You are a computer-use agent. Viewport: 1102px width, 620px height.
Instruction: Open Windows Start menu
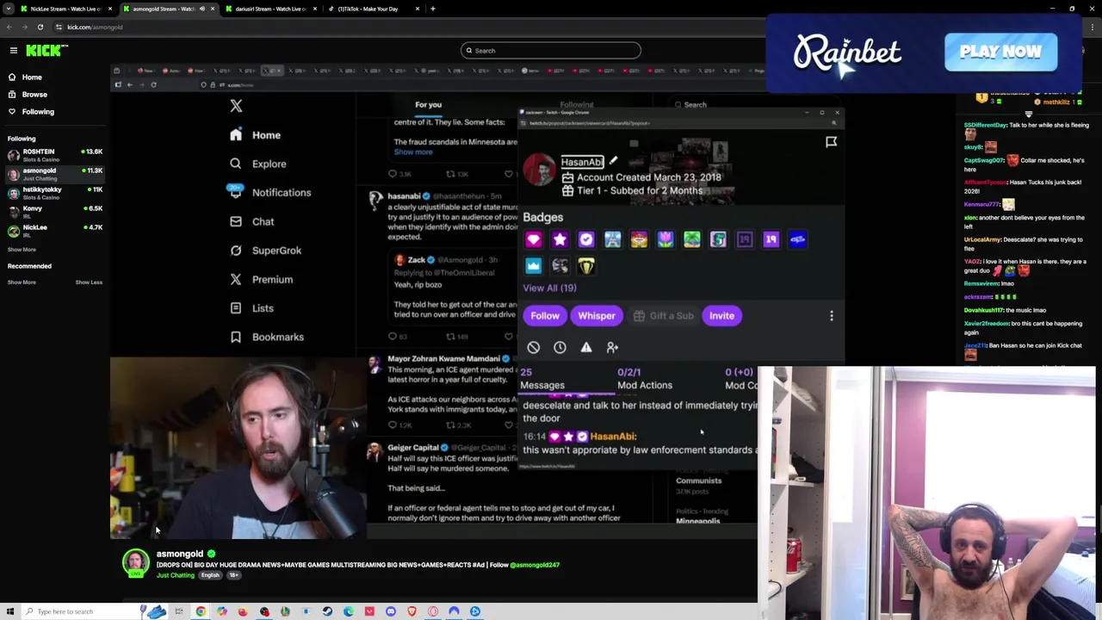click(x=10, y=611)
